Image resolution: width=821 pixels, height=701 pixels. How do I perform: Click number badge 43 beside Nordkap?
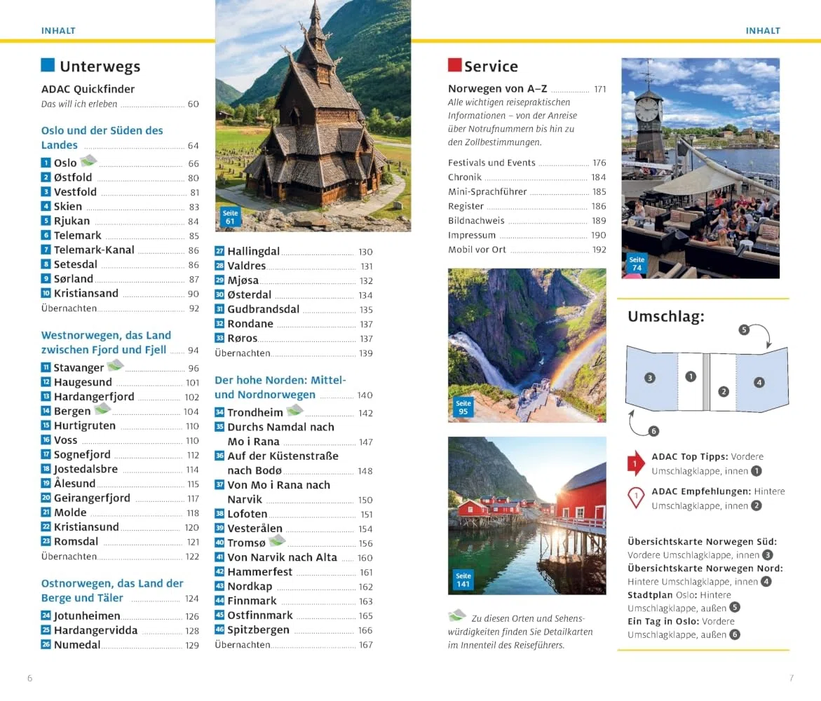click(x=219, y=586)
